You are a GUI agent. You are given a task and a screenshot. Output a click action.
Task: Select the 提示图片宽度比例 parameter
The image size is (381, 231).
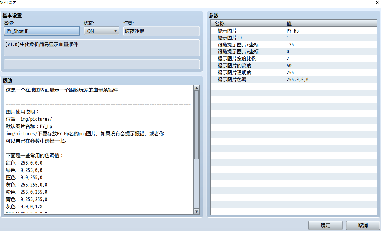(x=293, y=59)
